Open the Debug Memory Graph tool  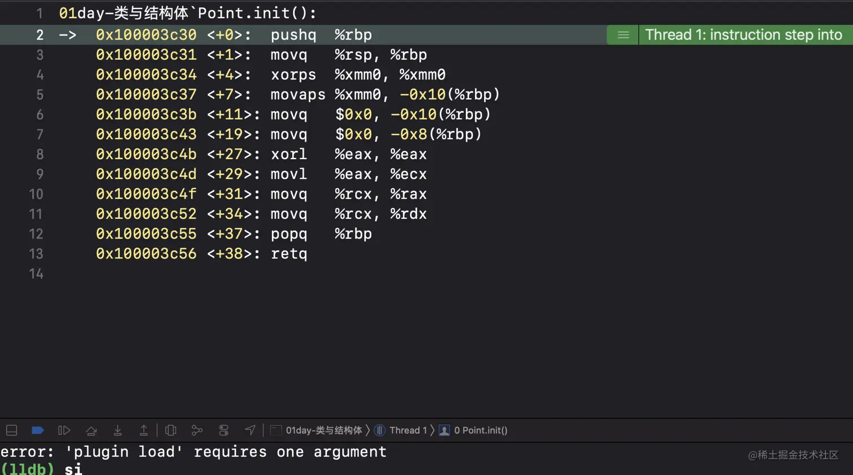click(x=197, y=430)
